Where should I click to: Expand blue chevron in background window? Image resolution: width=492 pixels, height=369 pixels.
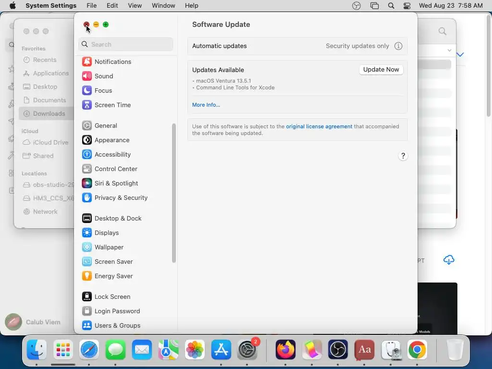[x=460, y=55]
